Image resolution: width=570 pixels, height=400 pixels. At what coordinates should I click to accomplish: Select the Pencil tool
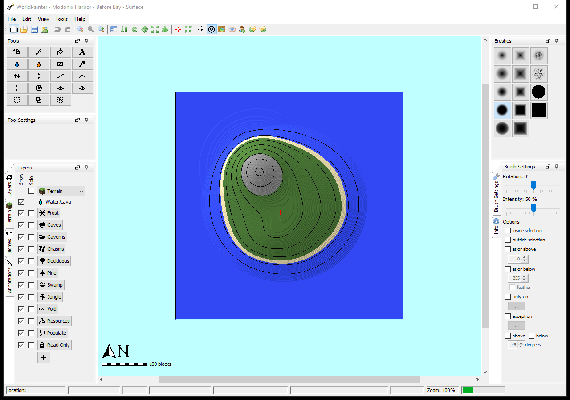click(39, 52)
